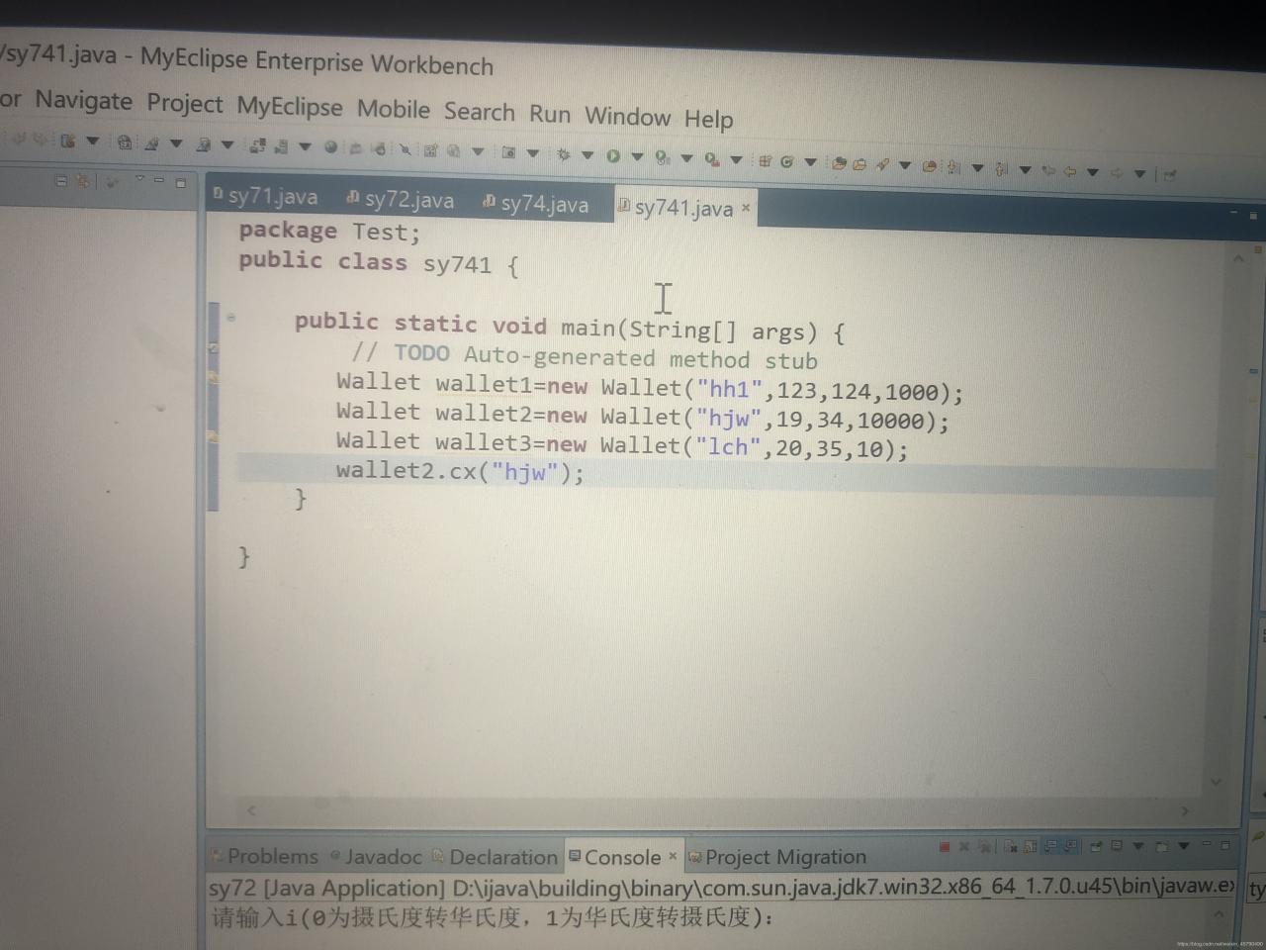The width and height of the screenshot is (1266, 950).
Task: Toggle Show Console on standard out change
Action: coord(1051,846)
